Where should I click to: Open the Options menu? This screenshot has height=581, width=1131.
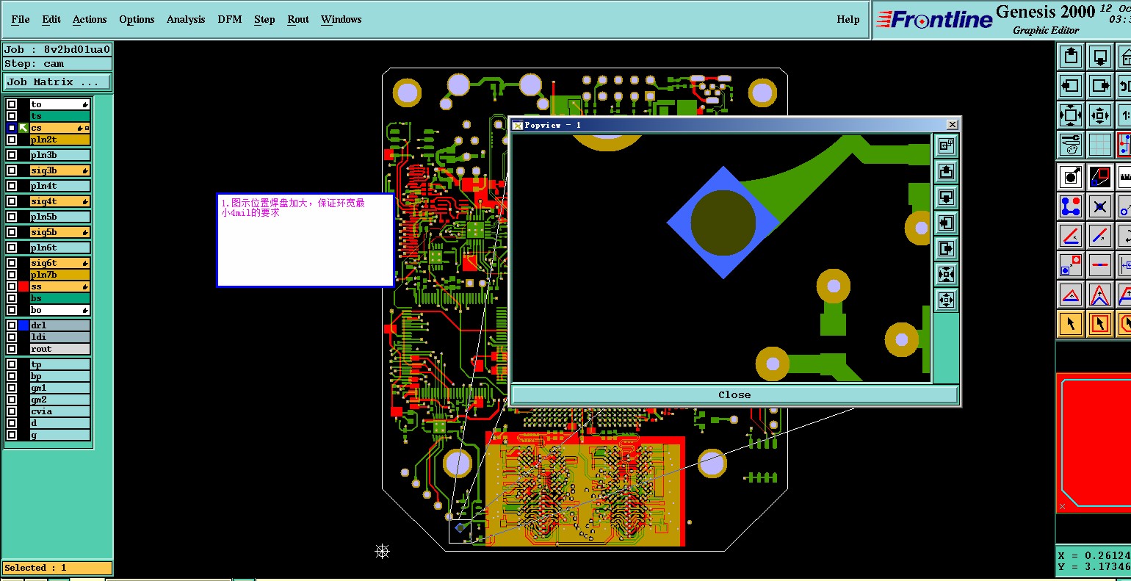pyautogui.click(x=137, y=19)
